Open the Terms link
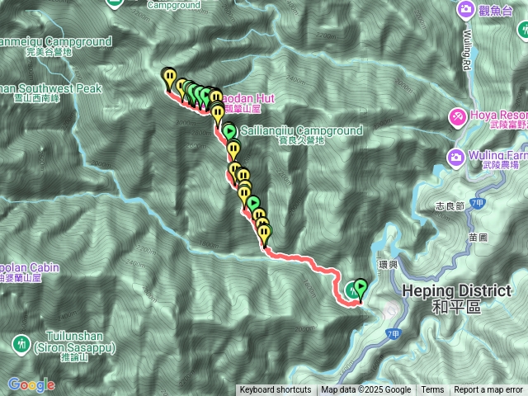This screenshot has width=528, height=396. point(432,390)
